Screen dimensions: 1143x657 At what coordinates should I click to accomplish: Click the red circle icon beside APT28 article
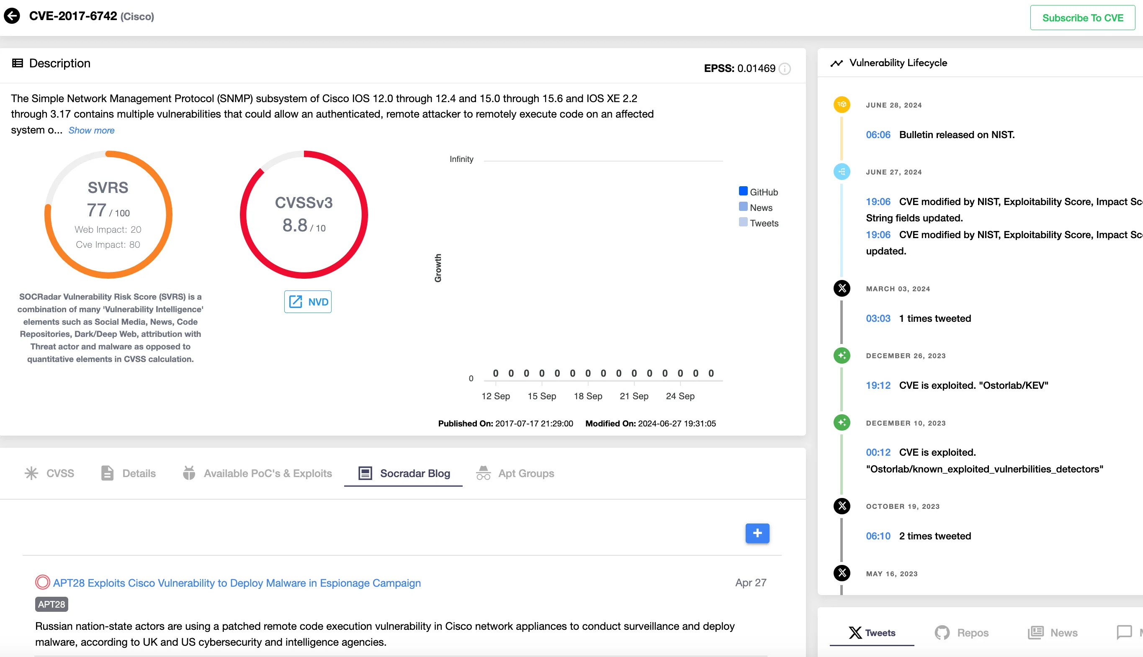(42, 583)
